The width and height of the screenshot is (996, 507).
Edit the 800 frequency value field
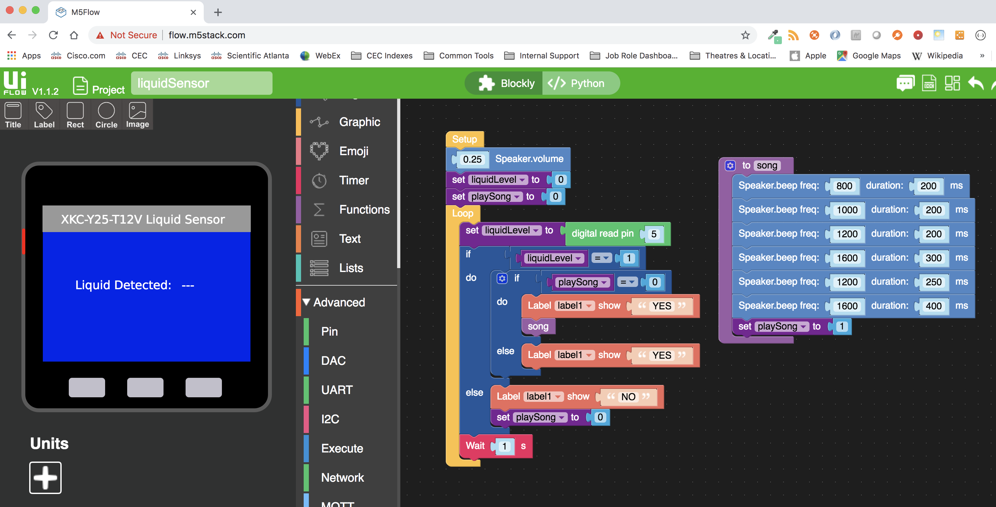pyautogui.click(x=844, y=186)
